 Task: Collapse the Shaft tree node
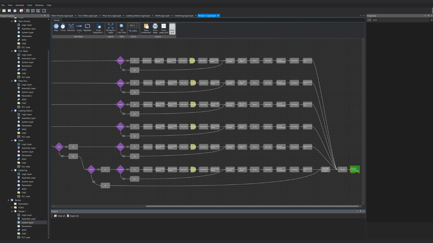tap(12, 140)
